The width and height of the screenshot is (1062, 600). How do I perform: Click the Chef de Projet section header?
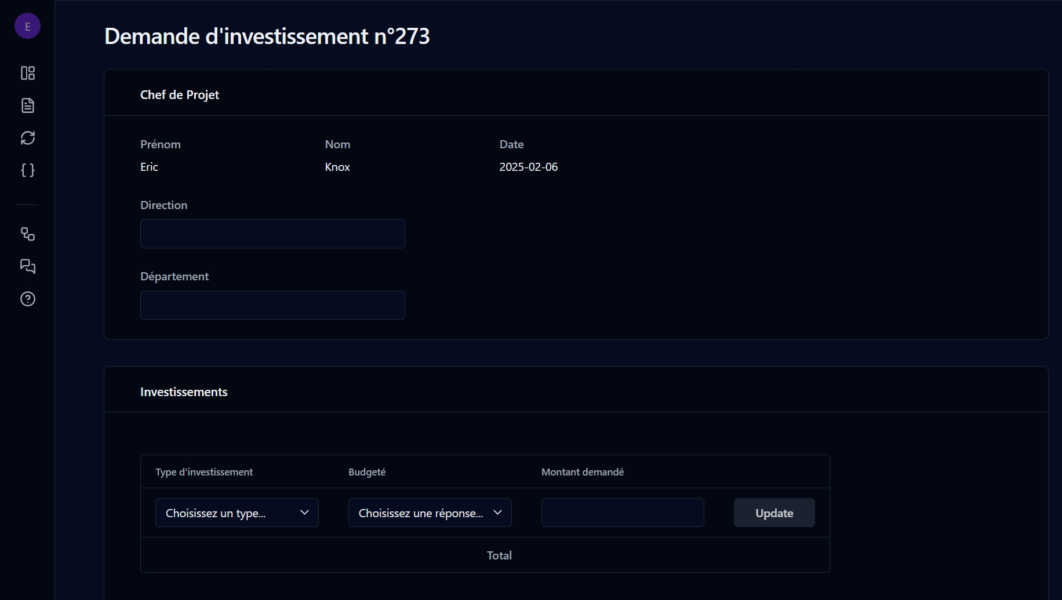point(180,95)
